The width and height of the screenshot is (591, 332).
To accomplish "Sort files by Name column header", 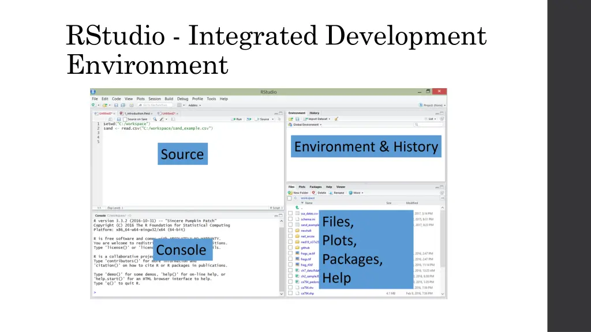I will pos(309,203).
